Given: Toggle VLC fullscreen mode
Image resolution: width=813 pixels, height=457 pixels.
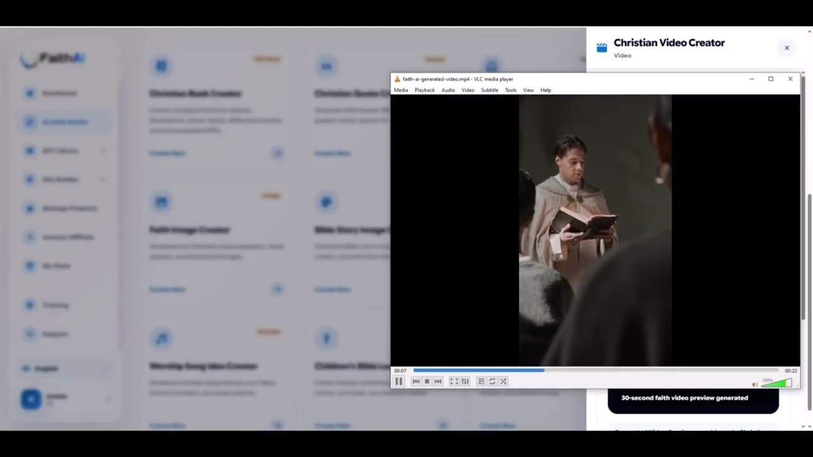Looking at the screenshot, I should tap(454, 381).
